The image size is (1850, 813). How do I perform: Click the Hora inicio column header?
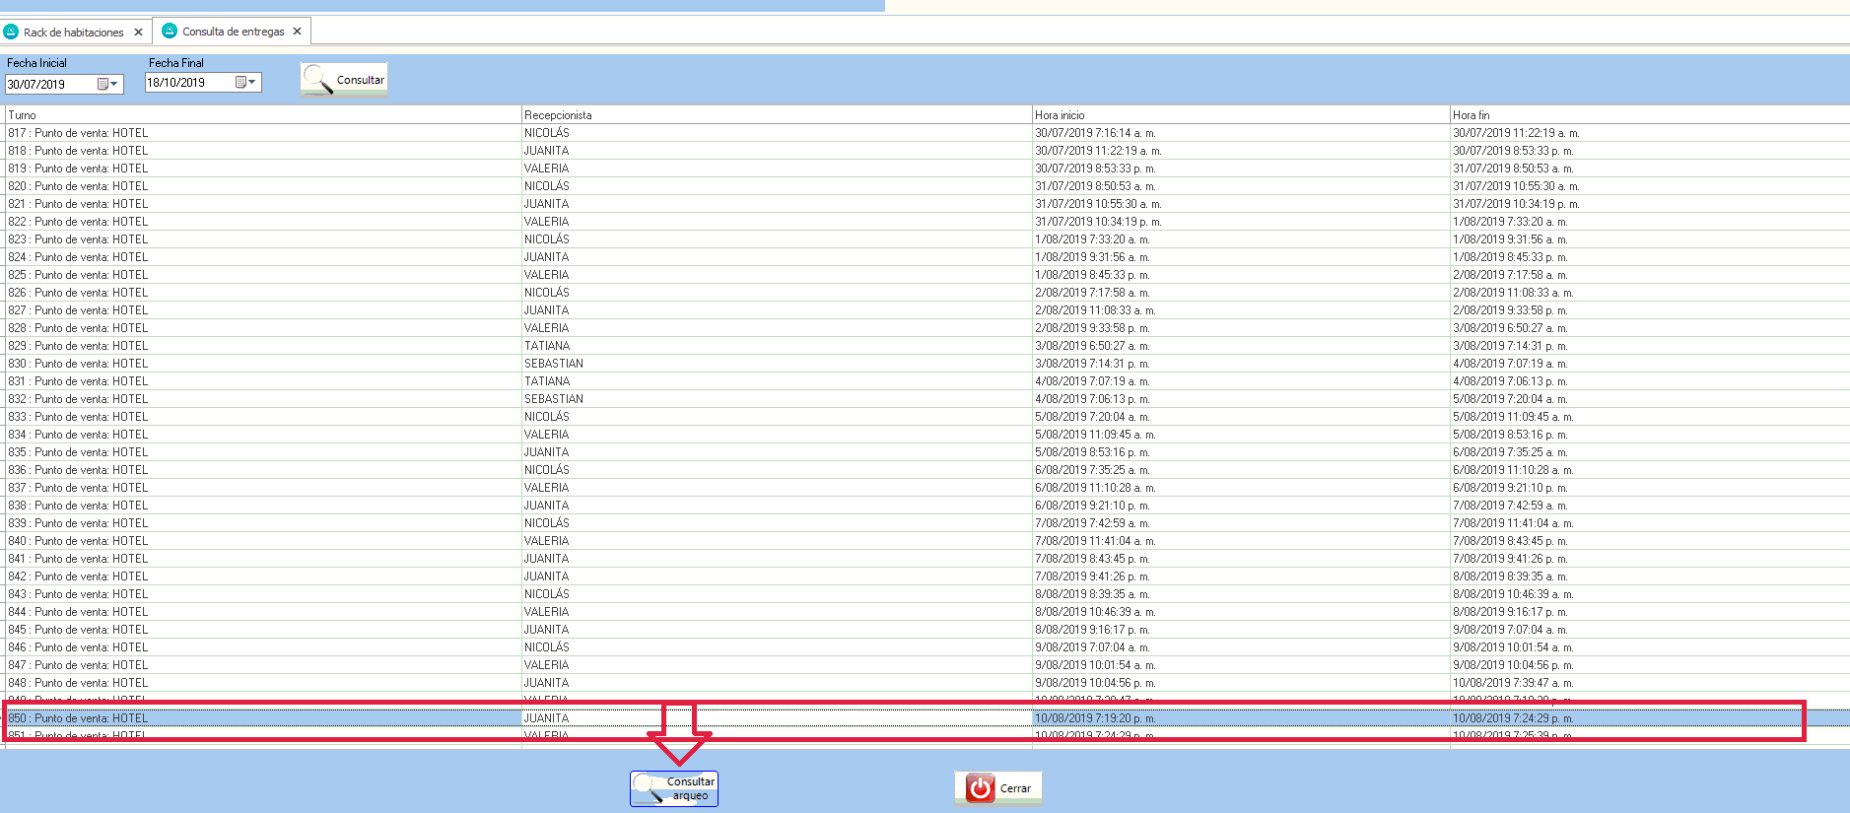[x=1060, y=115]
